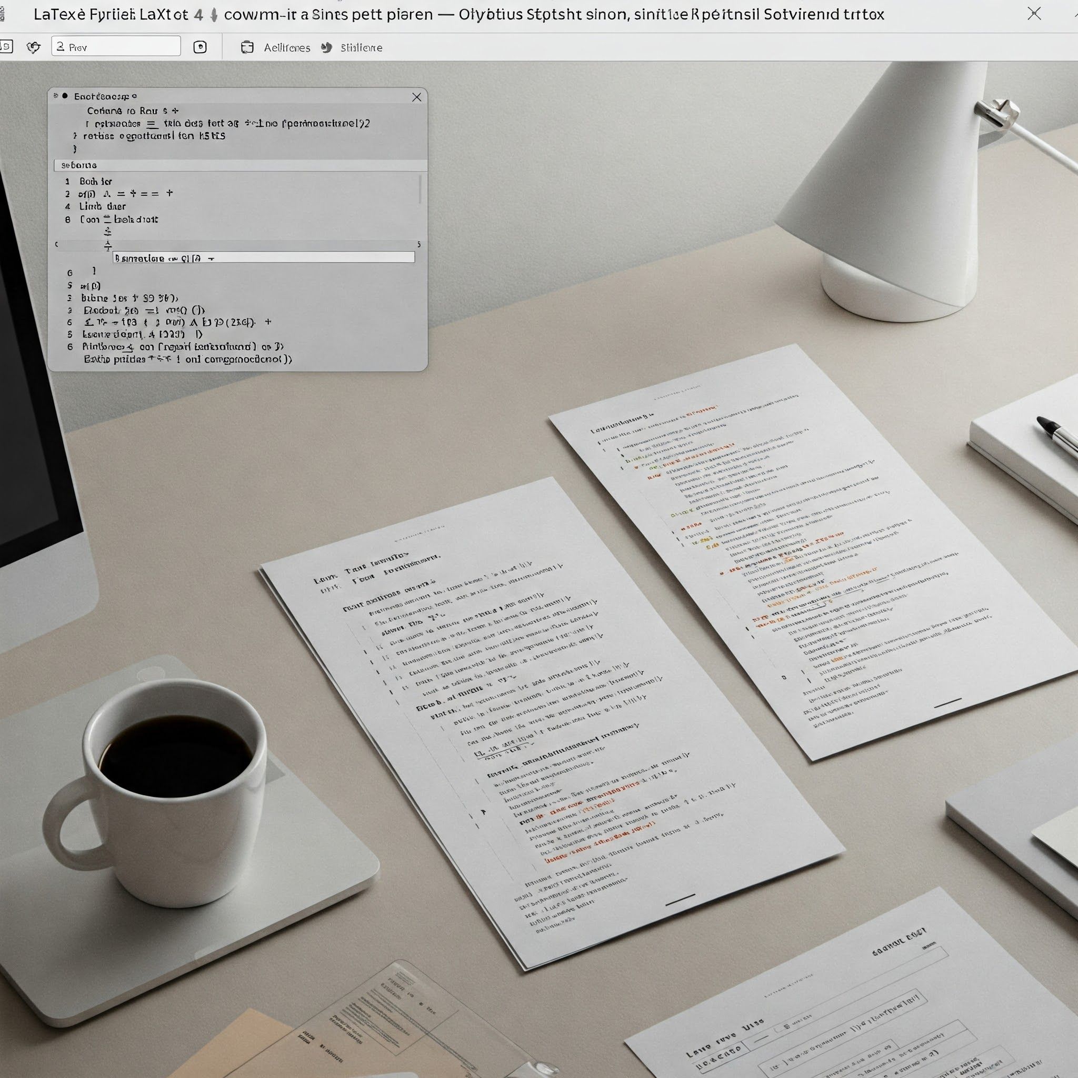
Task: Click the code panel's vertical scrollbar
Action: pos(420,189)
